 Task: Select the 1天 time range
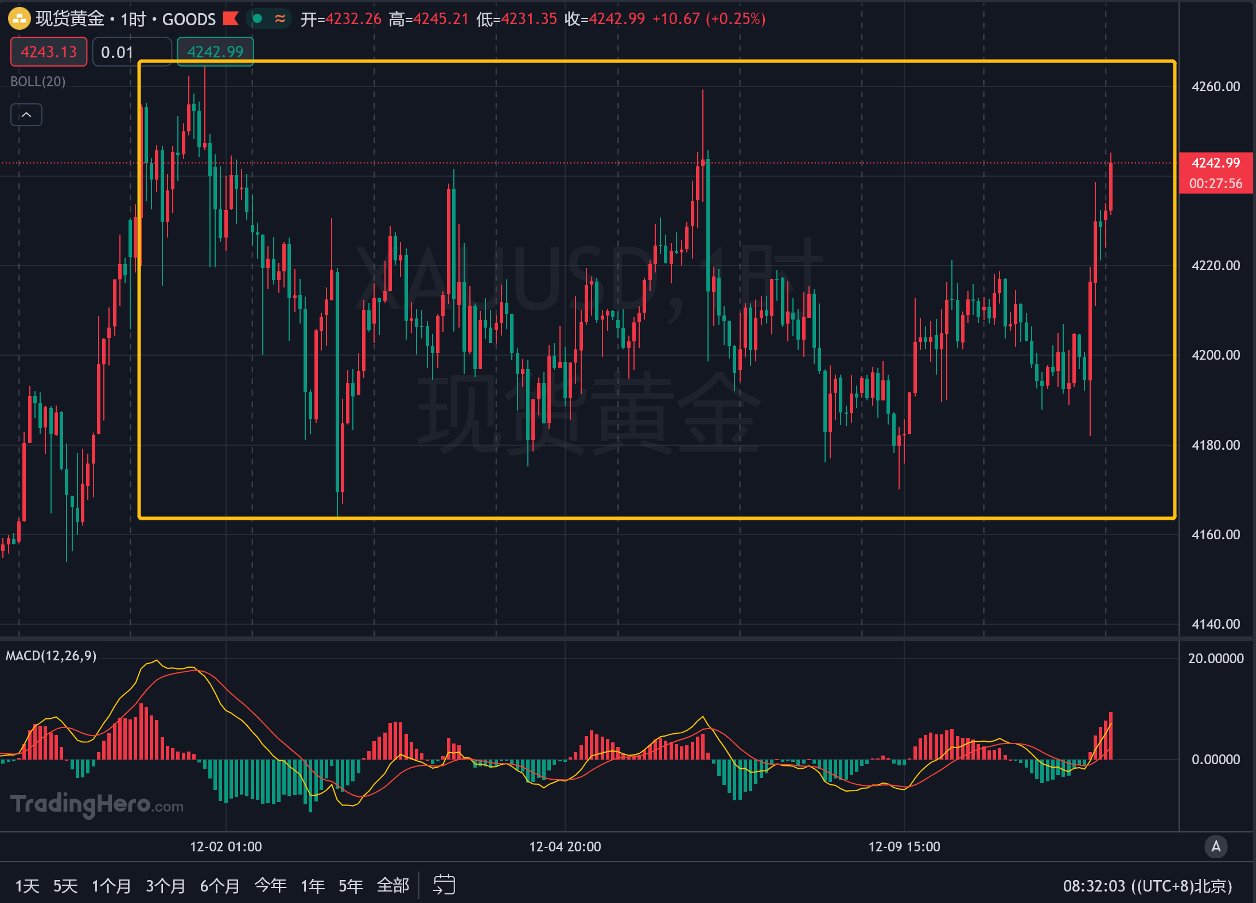(x=27, y=886)
